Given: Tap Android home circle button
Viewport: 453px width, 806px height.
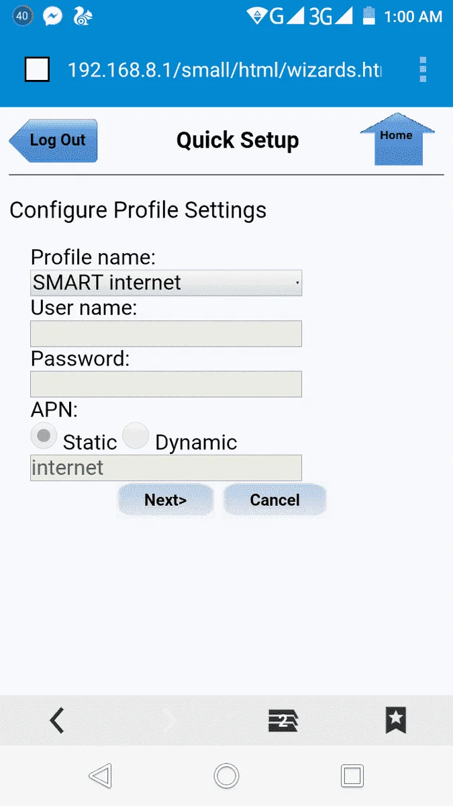Looking at the screenshot, I should coord(227,776).
